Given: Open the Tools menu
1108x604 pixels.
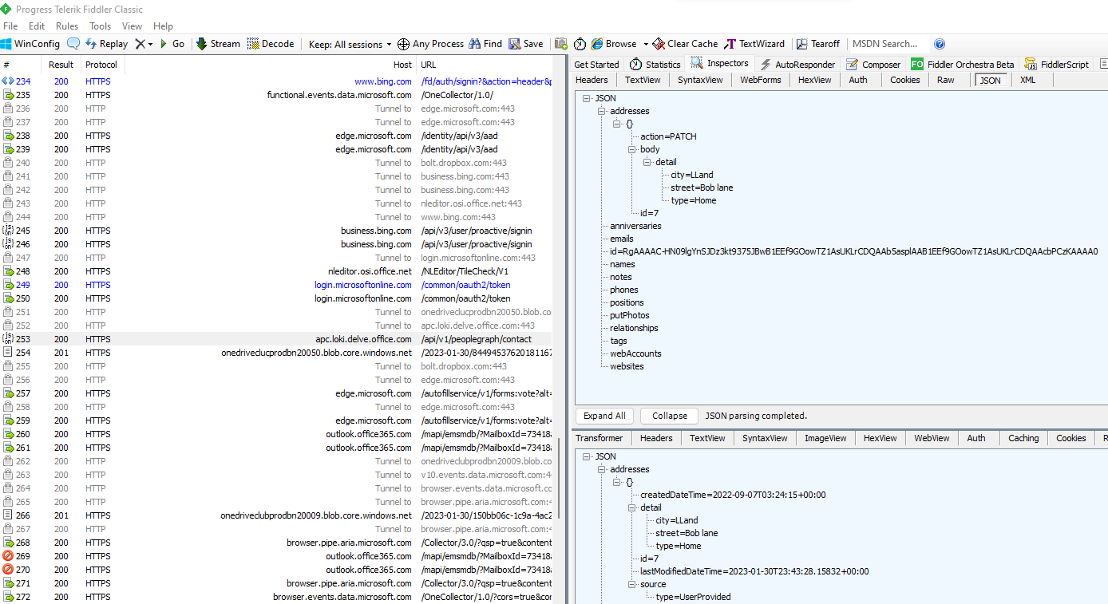Looking at the screenshot, I should tap(101, 26).
